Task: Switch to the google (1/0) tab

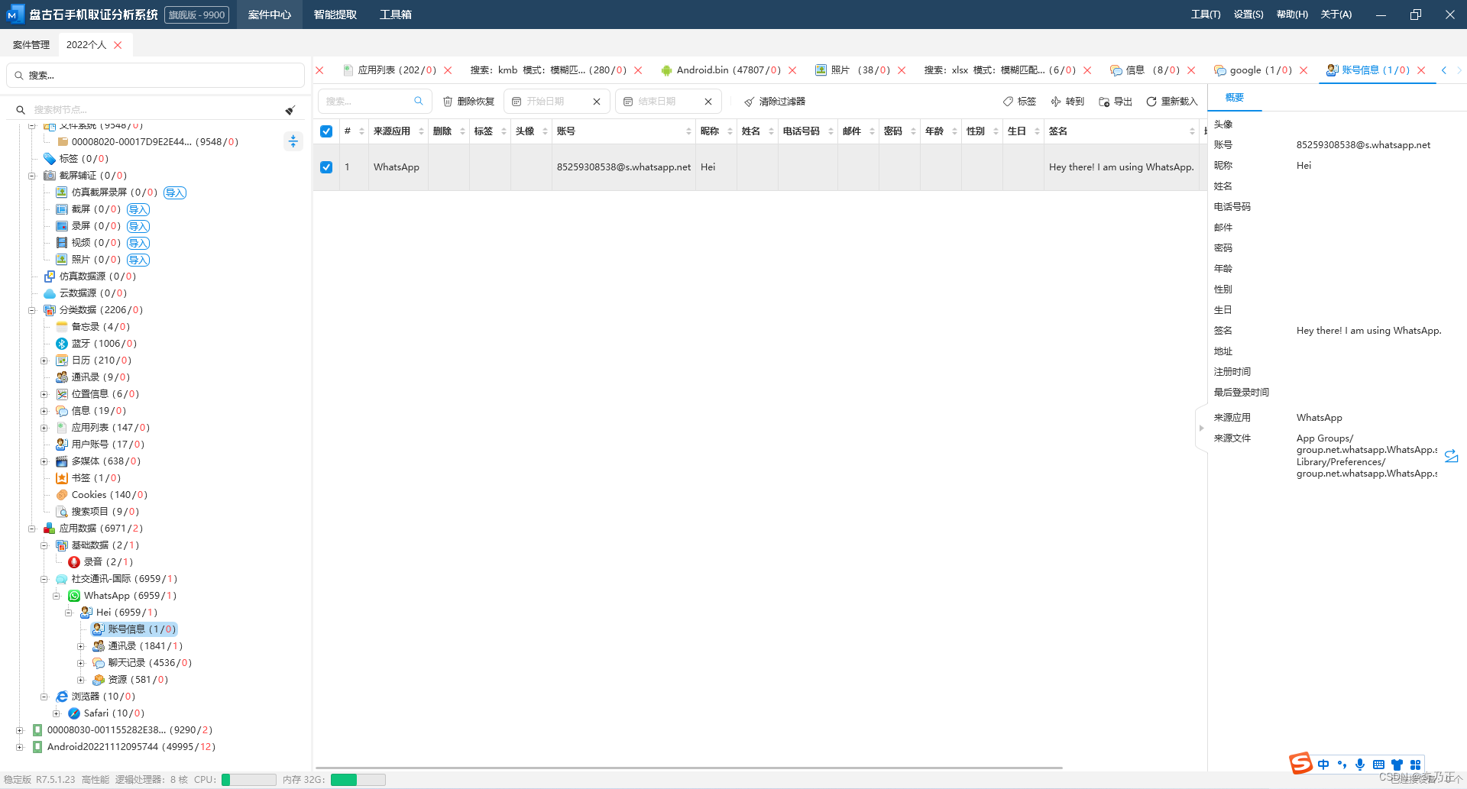Action: coord(1253,70)
